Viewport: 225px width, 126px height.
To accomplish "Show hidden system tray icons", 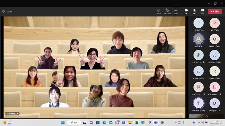I will [176, 123].
